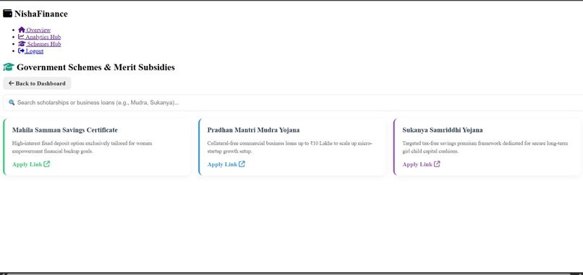Click the magnifier icon in search bar

pos(12,102)
